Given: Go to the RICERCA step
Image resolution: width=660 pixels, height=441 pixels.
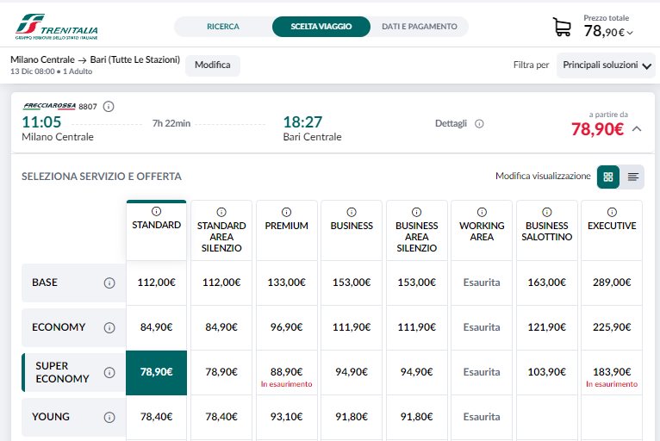Looking at the screenshot, I should (x=223, y=27).
